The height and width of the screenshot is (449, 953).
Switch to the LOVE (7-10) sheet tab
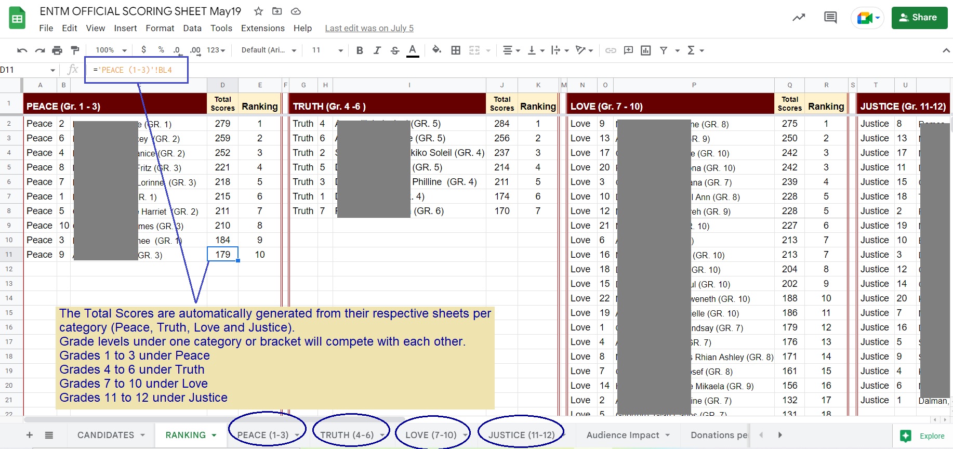click(x=431, y=435)
